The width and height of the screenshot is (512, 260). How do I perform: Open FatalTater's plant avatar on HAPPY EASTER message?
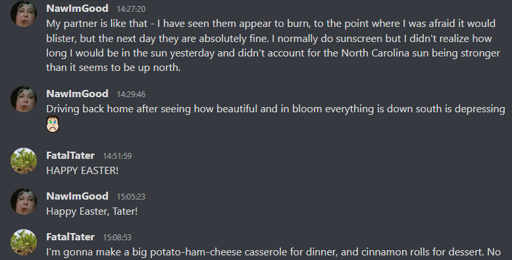pos(24,161)
